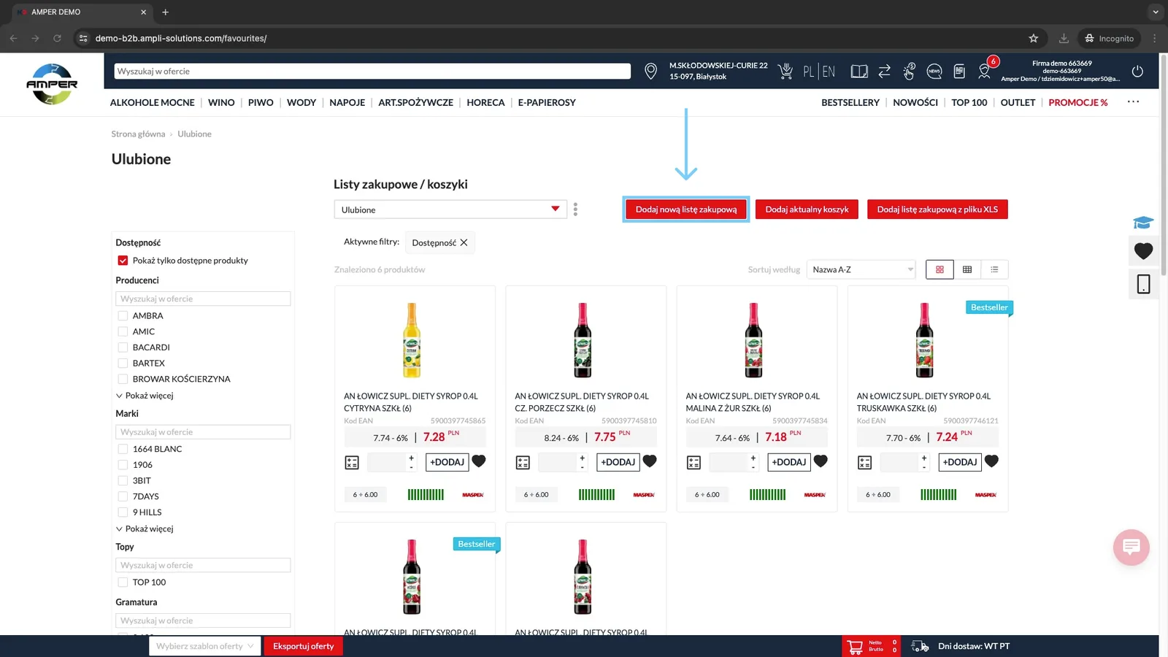Click the delivery location pin icon
Image resolution: width=1168 pixels, height=657 pixels.
pyautogui.click(x=650, y=71)
